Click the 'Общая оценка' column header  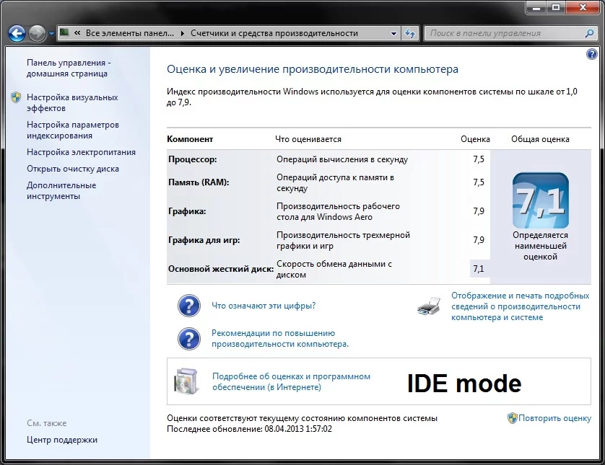click(x=540, y=139)
